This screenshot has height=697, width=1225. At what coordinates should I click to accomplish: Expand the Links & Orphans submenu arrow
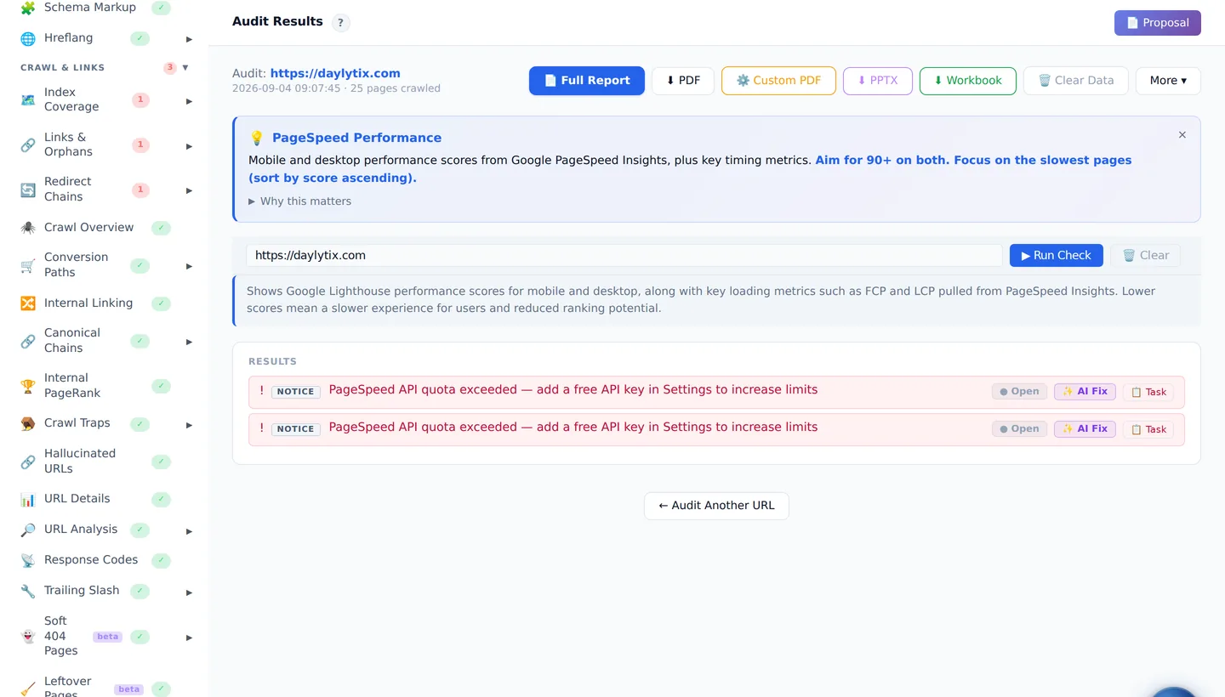tap(189, 146)
